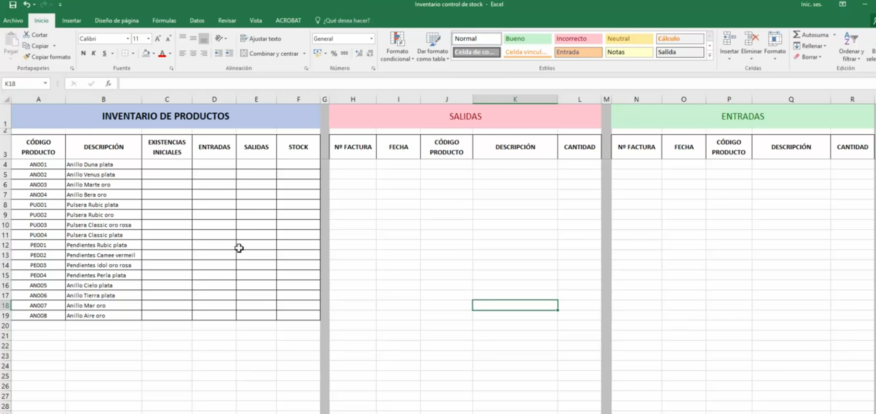The image size is (876, 414).
Task: Toggle bold (N) formatting
Action: point(83,53)
